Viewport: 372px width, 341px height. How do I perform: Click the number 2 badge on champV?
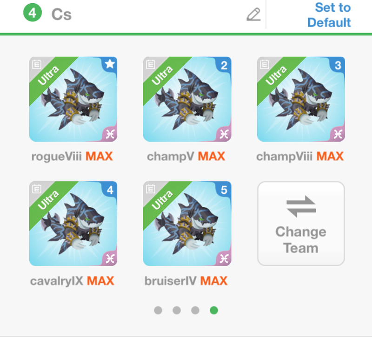coord(224,65)
